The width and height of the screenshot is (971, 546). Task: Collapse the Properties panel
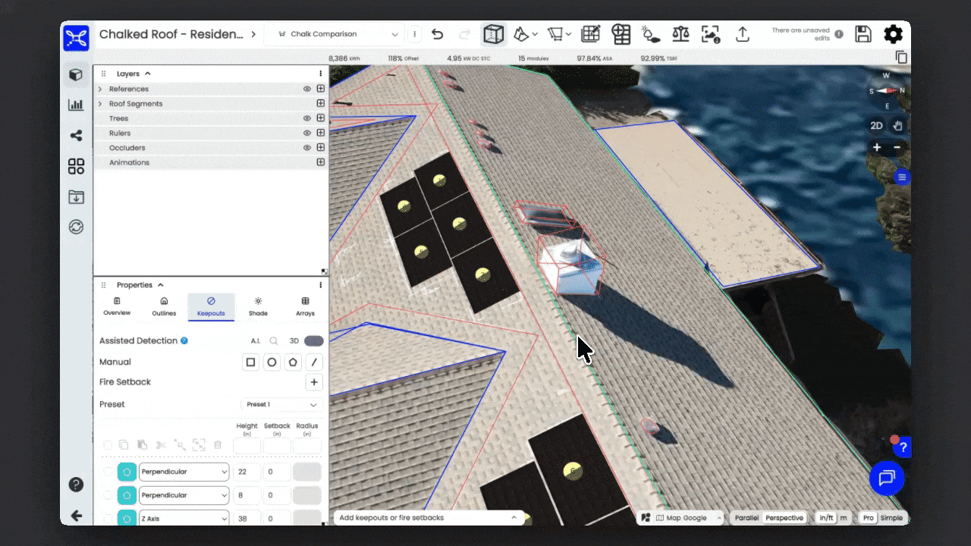160,285
